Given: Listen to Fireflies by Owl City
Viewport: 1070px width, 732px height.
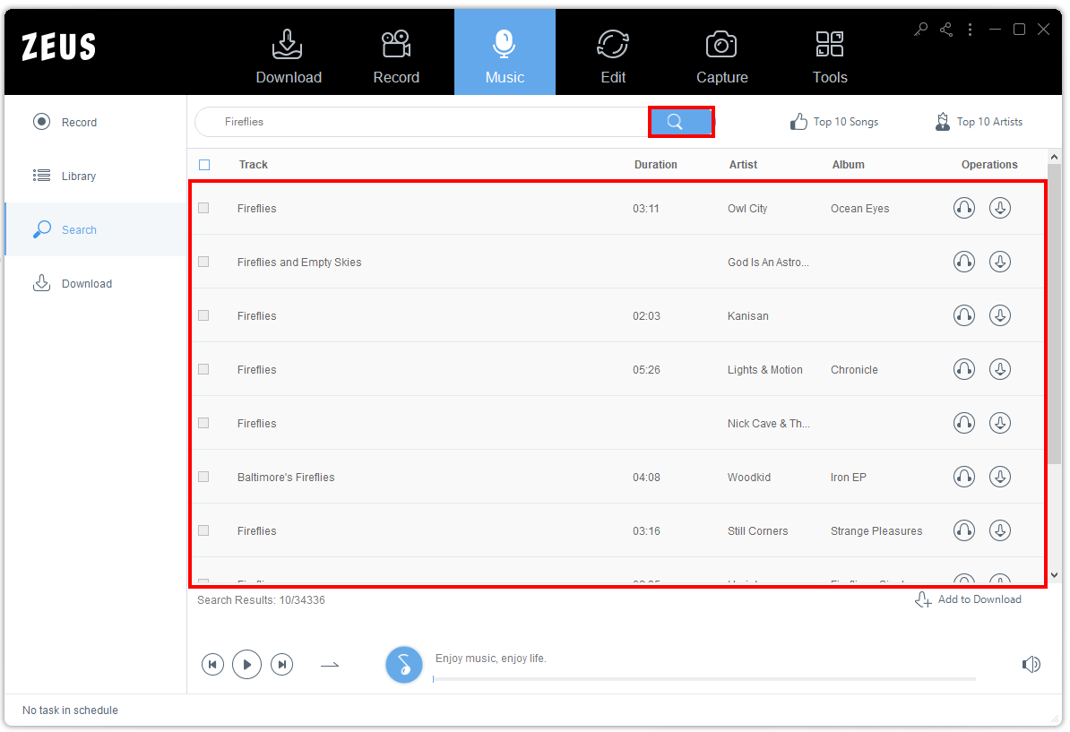Looking at the screenshot, I should coord(963,207).
